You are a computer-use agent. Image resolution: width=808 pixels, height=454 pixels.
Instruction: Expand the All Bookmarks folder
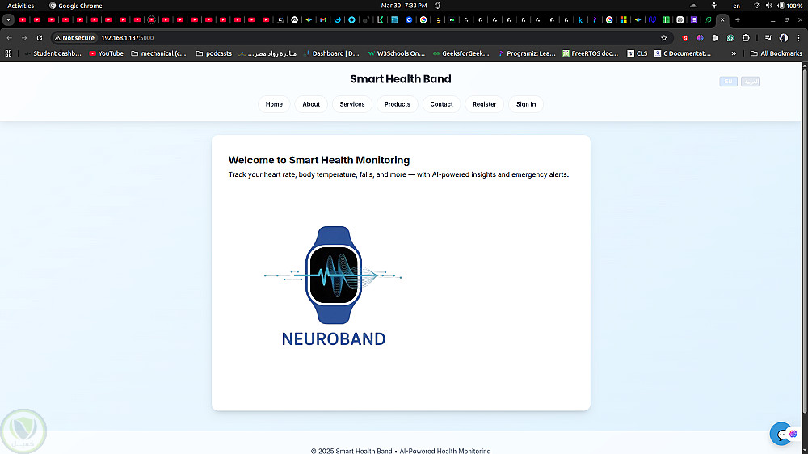coord(776,53)
